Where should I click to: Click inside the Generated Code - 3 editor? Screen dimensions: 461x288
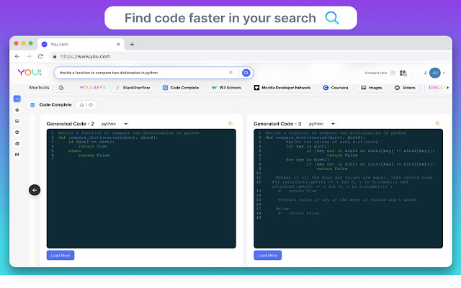click(348, 189)
